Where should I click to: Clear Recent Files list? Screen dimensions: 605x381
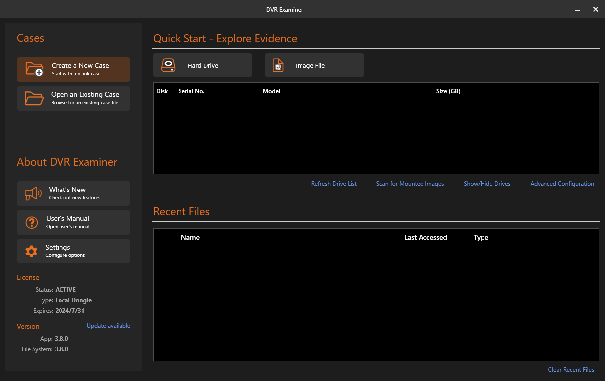coord(571,370)
